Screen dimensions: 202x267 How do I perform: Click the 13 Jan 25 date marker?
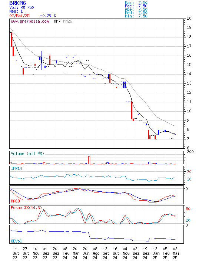click(155, 253)
